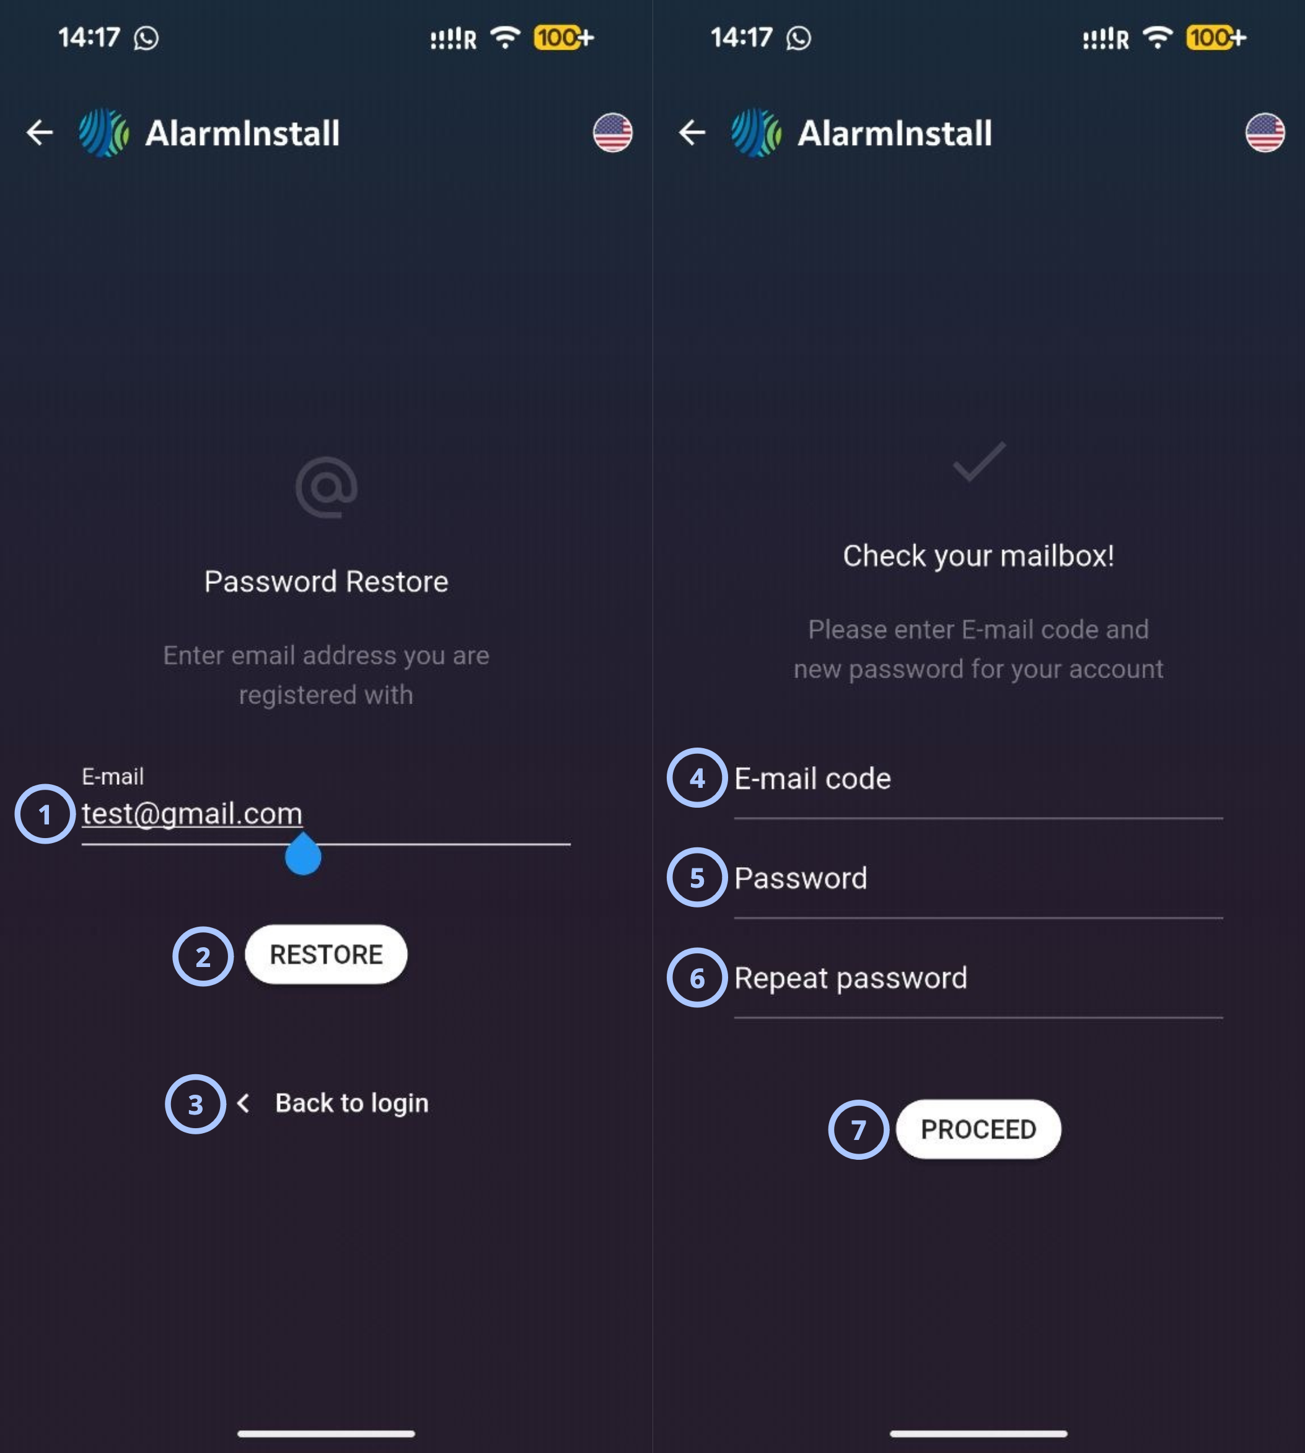Tap the at-sign icon above Password Restore
Image resolution: width=1305 pixels, height=1453 pixels.
click(326, 487)
